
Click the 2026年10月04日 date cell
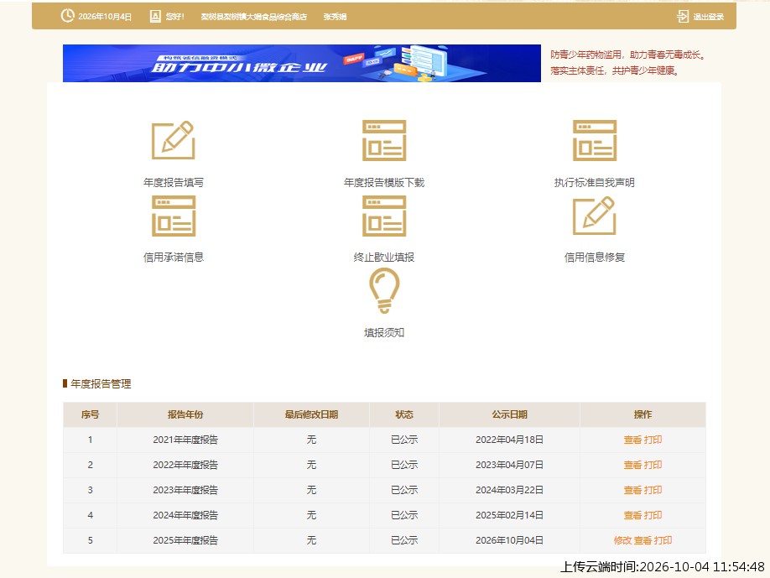509,540
